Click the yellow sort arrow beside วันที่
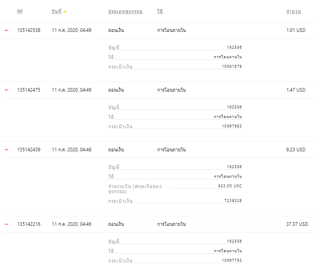This screenshot has width=313, height=270. 65,12
